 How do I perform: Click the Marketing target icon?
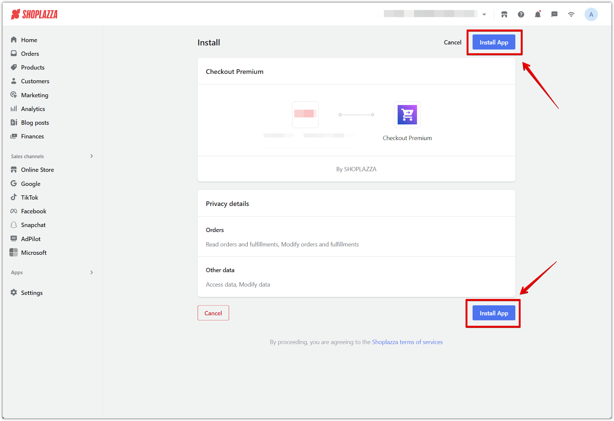14,95
